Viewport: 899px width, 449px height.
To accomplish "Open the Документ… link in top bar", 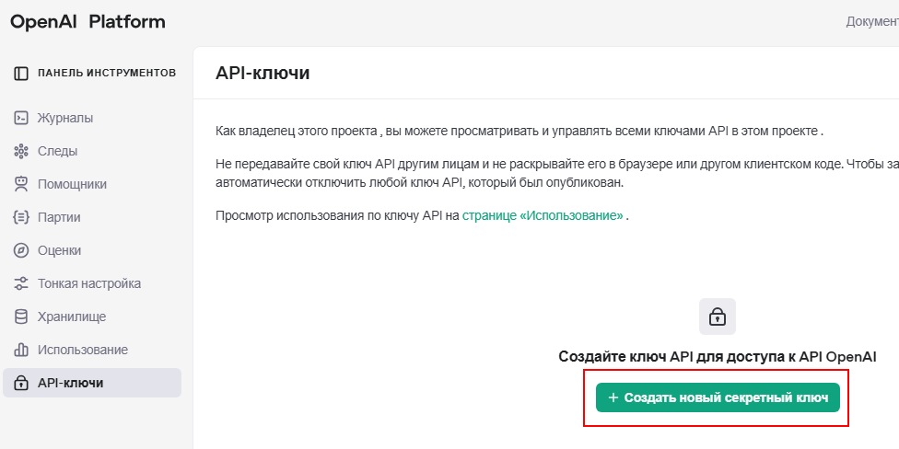I will tap(872, 22).
